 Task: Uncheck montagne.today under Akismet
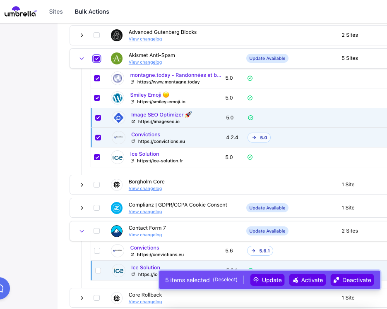pos(97,78)
